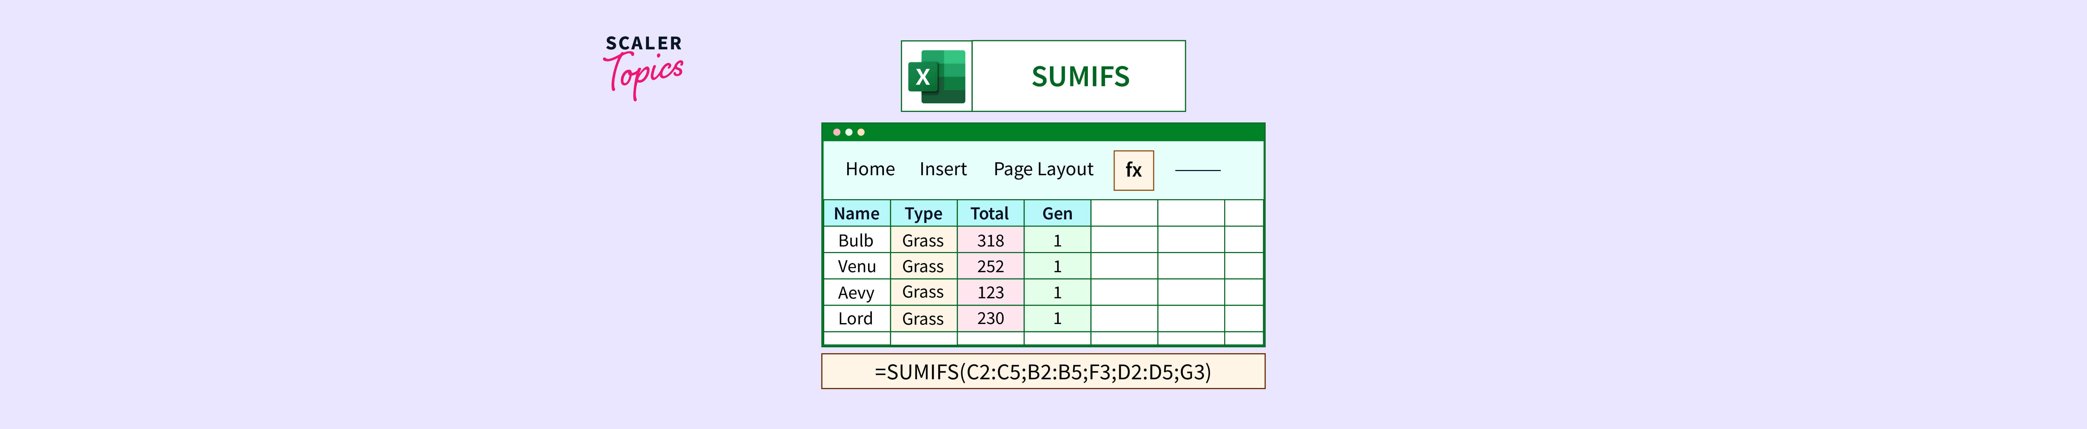This screenshot has width=2087, height=429.
Task: Select the Name header cell
Action: [856, 214]
